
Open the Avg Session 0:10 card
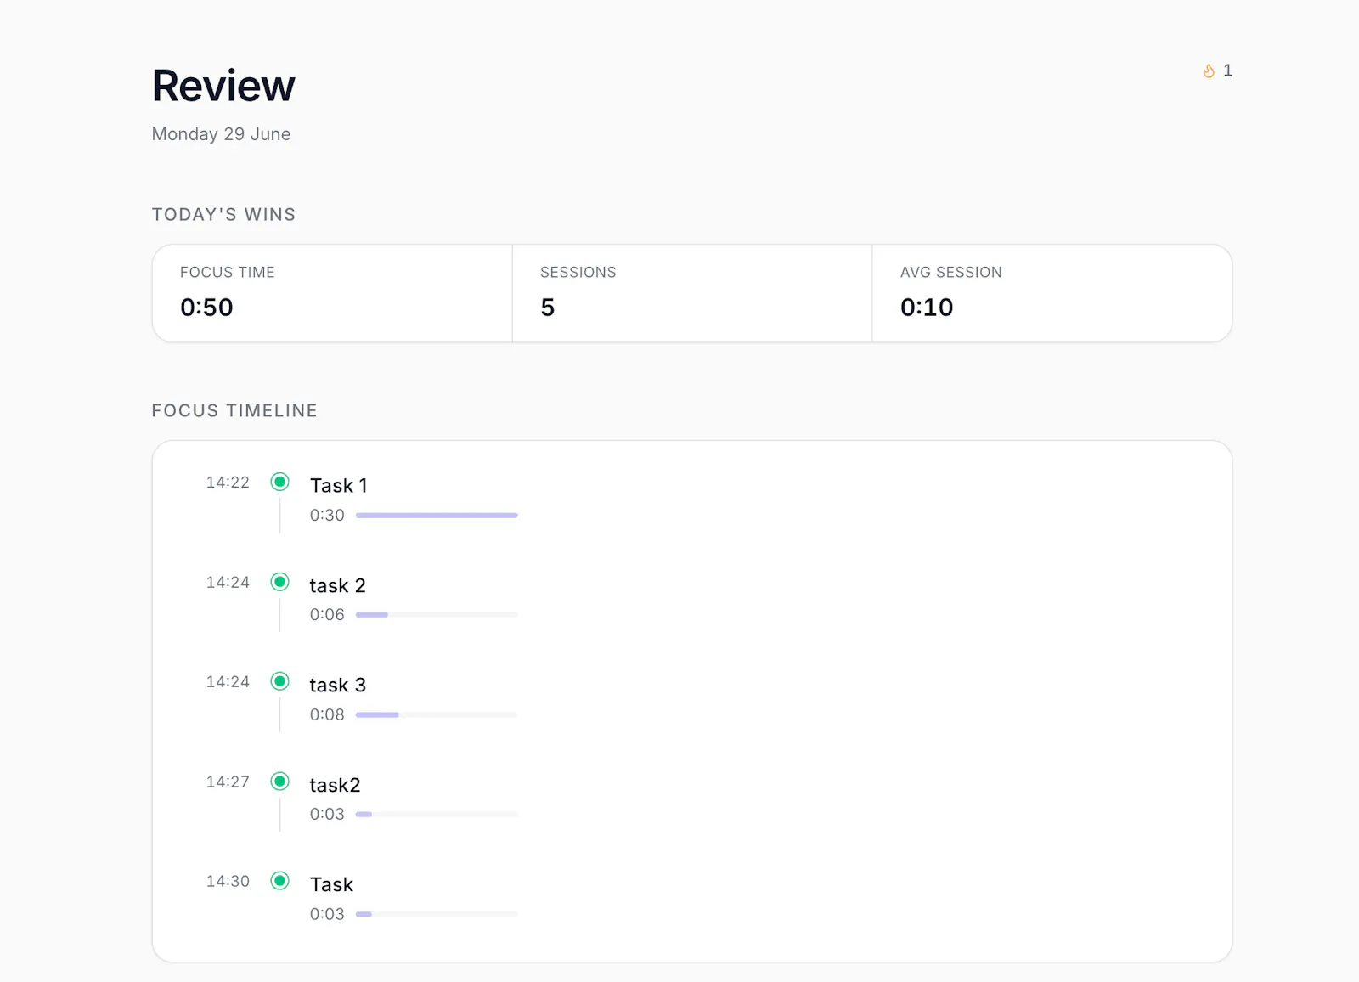(1052, 294)
